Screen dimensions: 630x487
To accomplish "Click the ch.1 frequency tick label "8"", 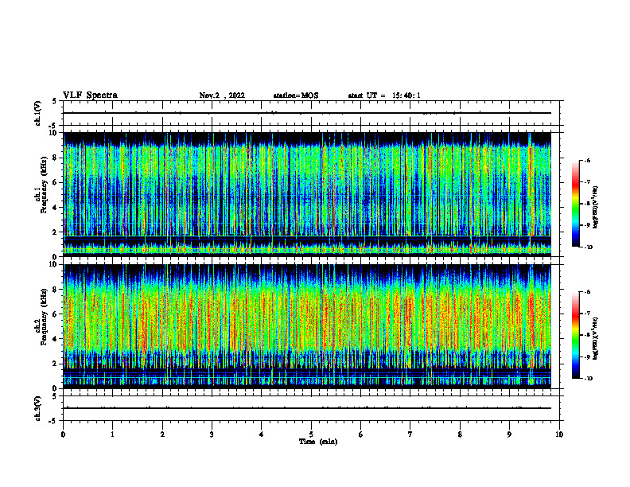I will (x=55, y=158).
